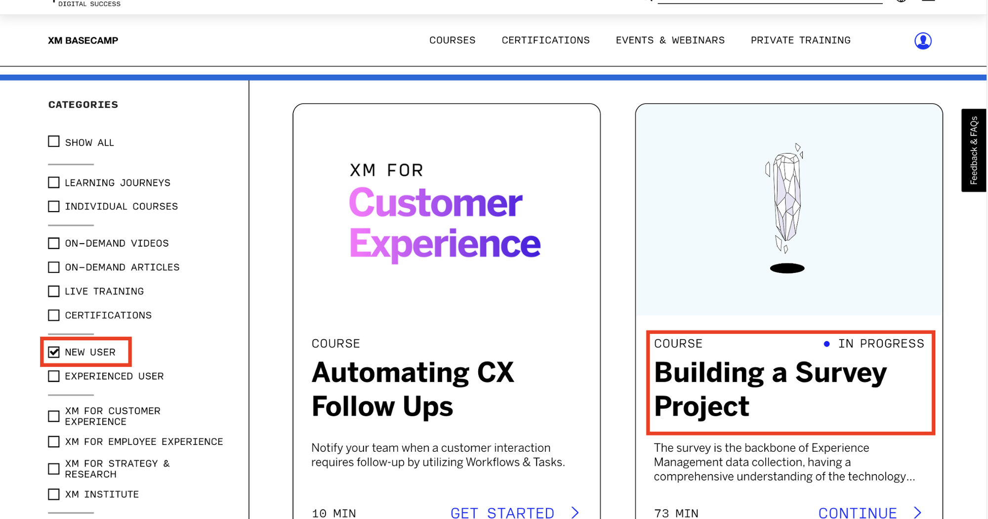988x519 pixels.
Task: Open the Automating CX Follow Ups title
Action: [412, 389]
